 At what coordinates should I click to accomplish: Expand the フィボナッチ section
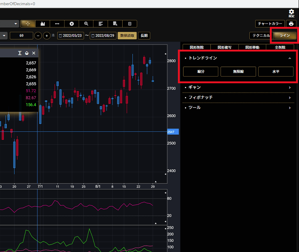point(238,97)
